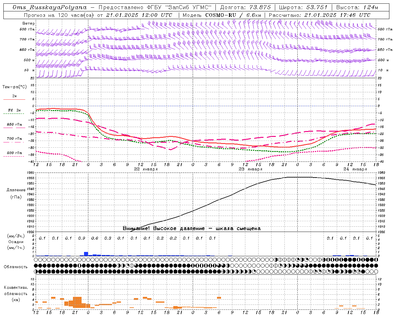
Task: Click the Давление pressure panel label
Action: coord(16,190)
